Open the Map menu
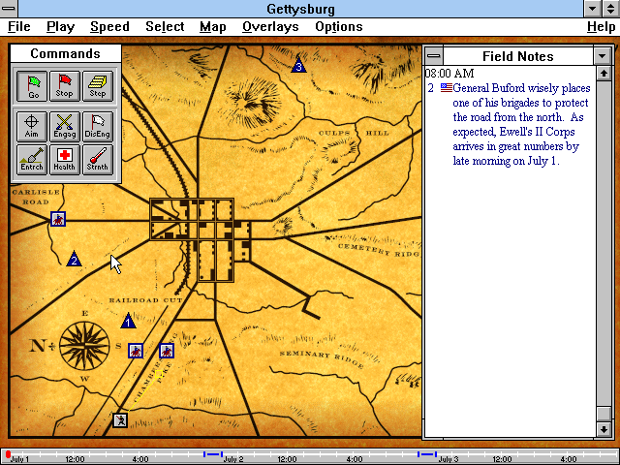 click(213, 27)
